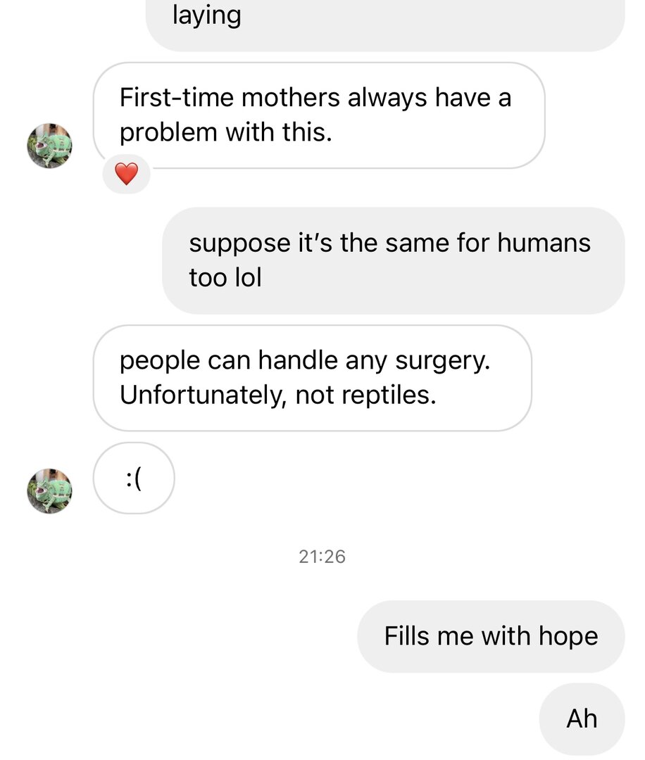Viewport: 645px width, 760px height.
Task: Tap the 'First-time mothers always have' message
Action: 318,115
